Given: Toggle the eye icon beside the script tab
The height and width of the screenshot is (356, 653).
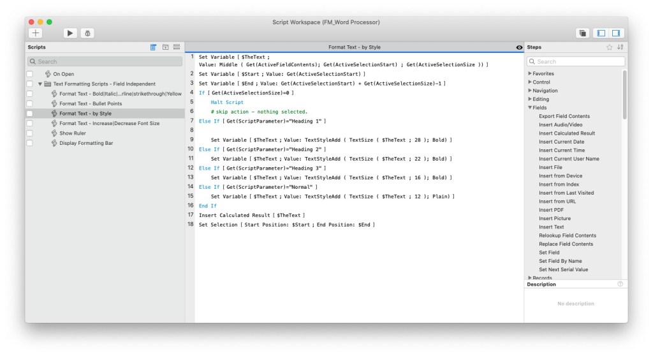Looking at the screenshot, I should pyautogui.click(x=518, y=47).
